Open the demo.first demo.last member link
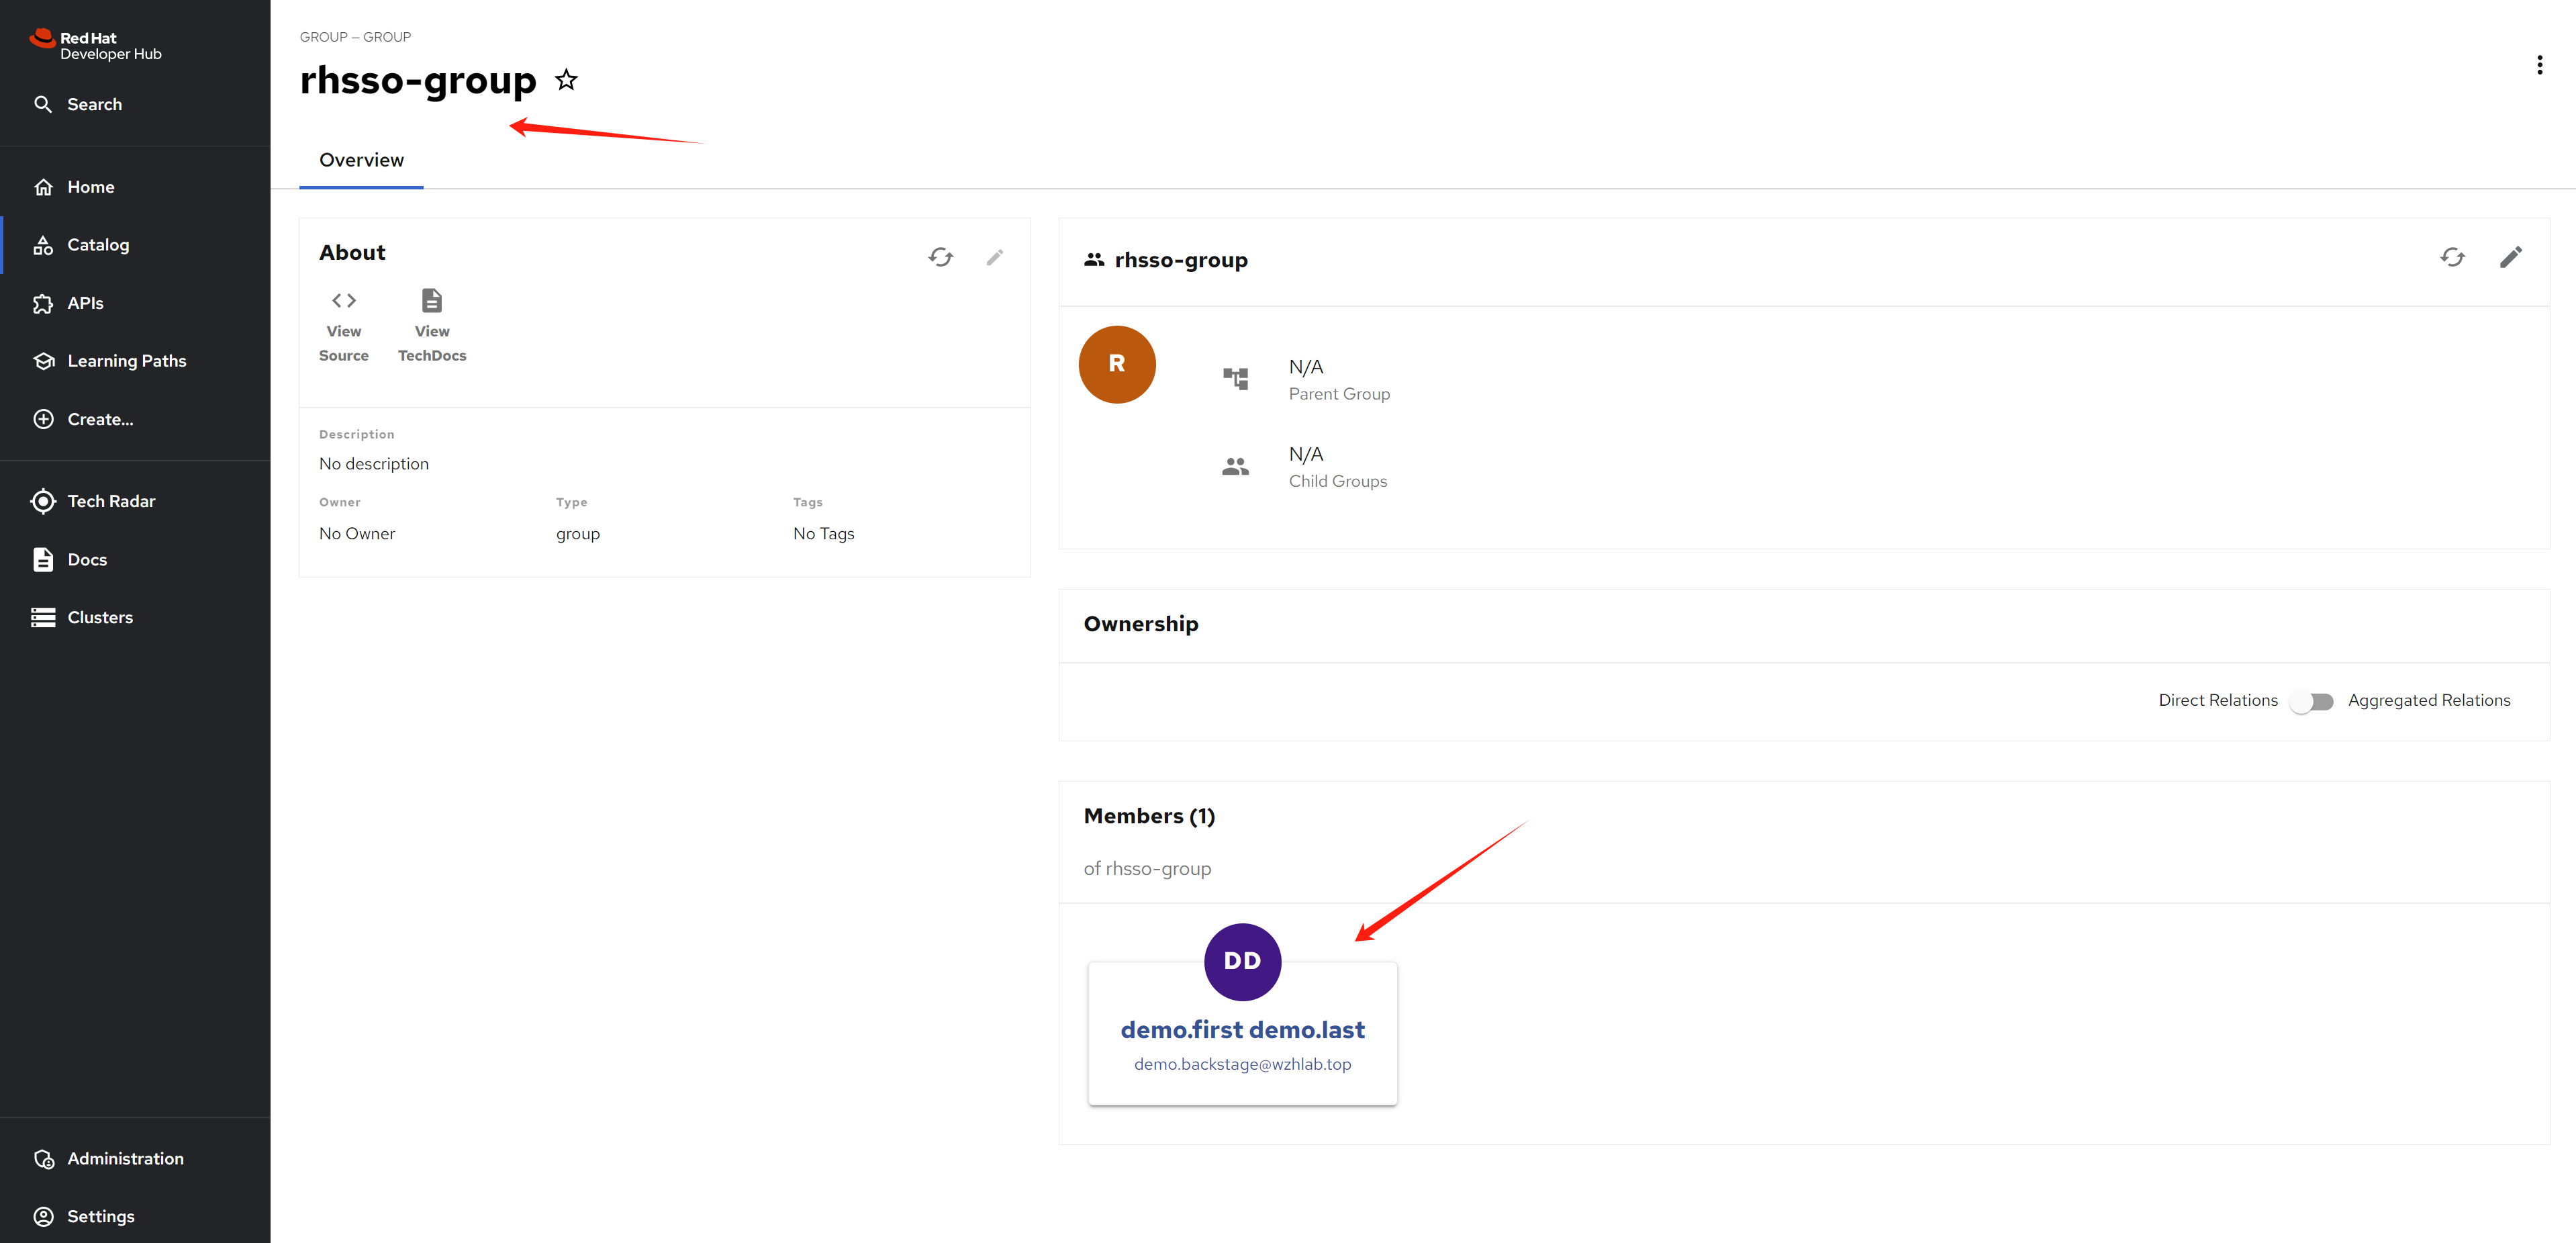Image resolution: width=2576 pixels, height=1243 pixels. [x=1242, y=1029]
